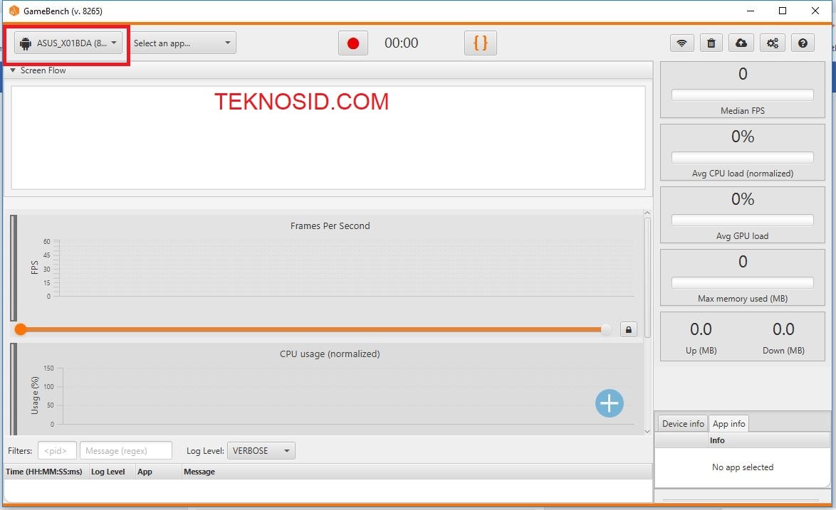This screenshot has height=510, width=836.
Task: Click the Filters: label
Action: click(20, 451)
